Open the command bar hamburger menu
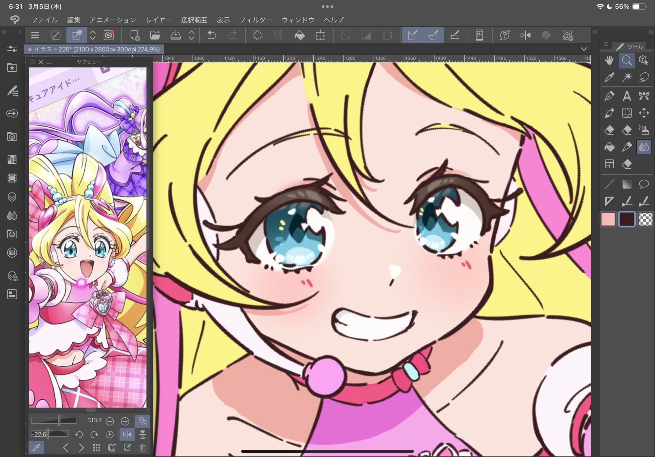 coord(35,35)
